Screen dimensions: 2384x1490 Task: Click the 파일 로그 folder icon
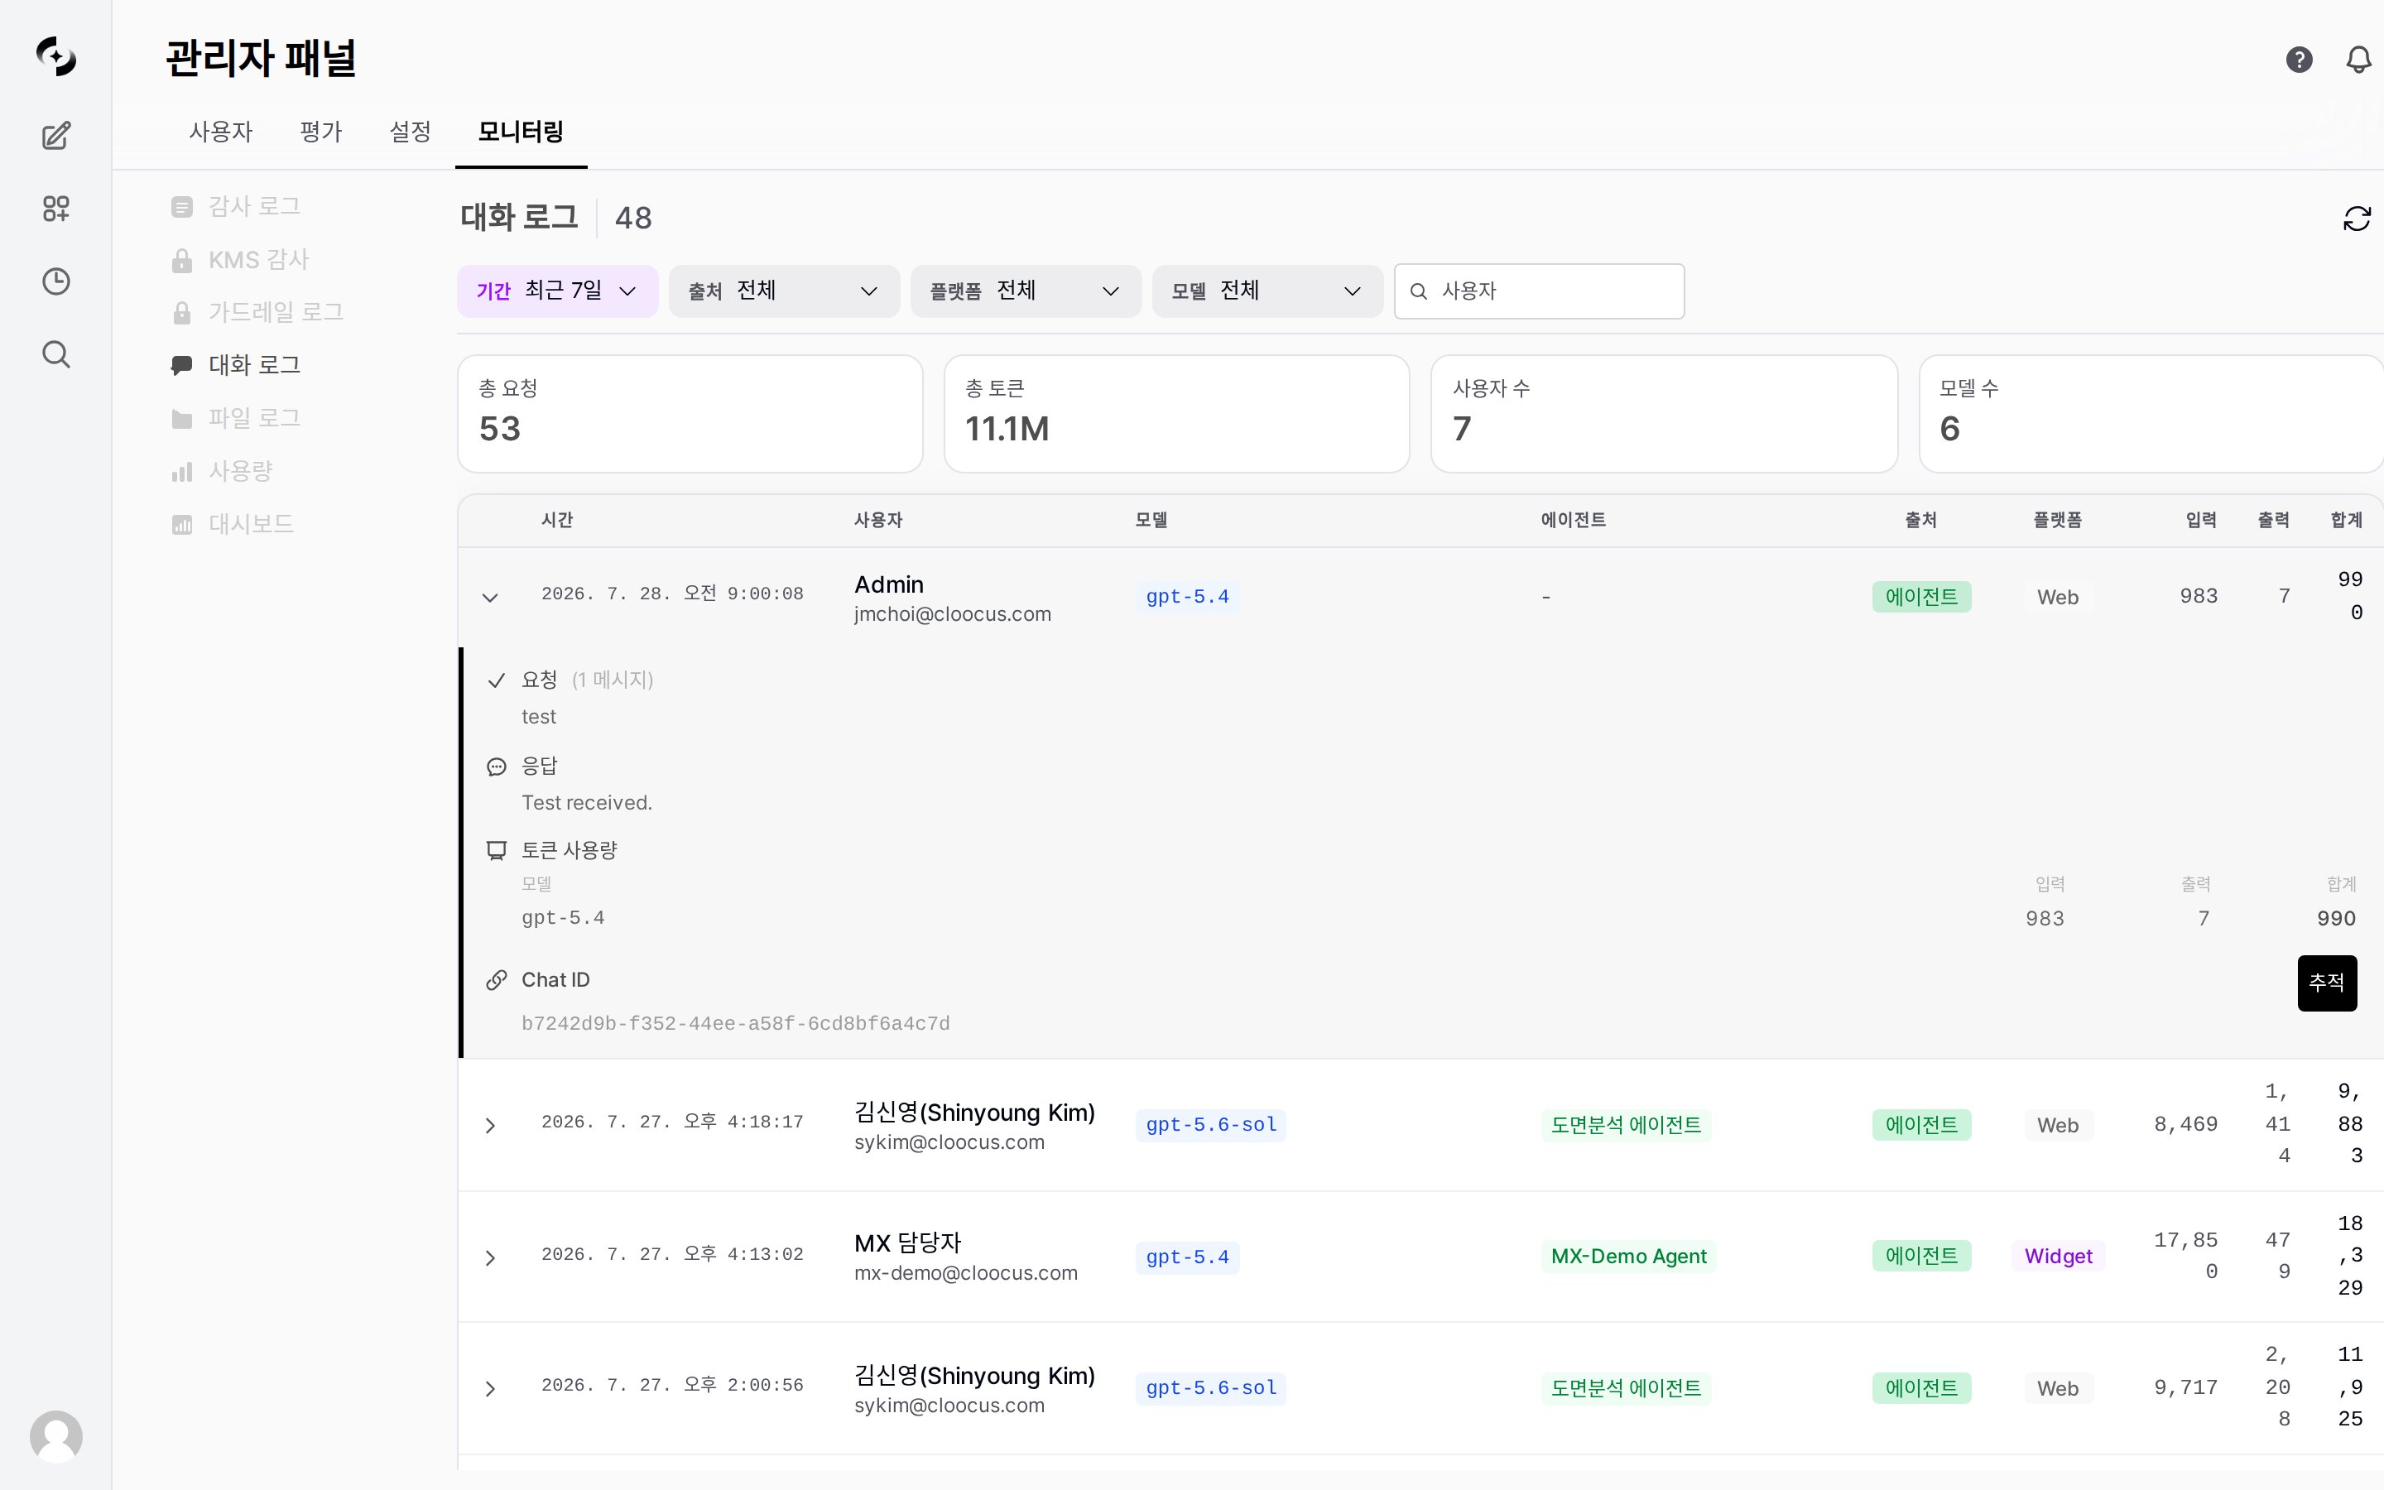click(x=181, y=419)
